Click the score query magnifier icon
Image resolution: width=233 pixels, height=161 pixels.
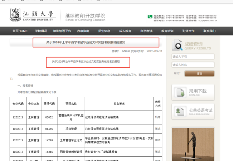click(x=177, y=45)
